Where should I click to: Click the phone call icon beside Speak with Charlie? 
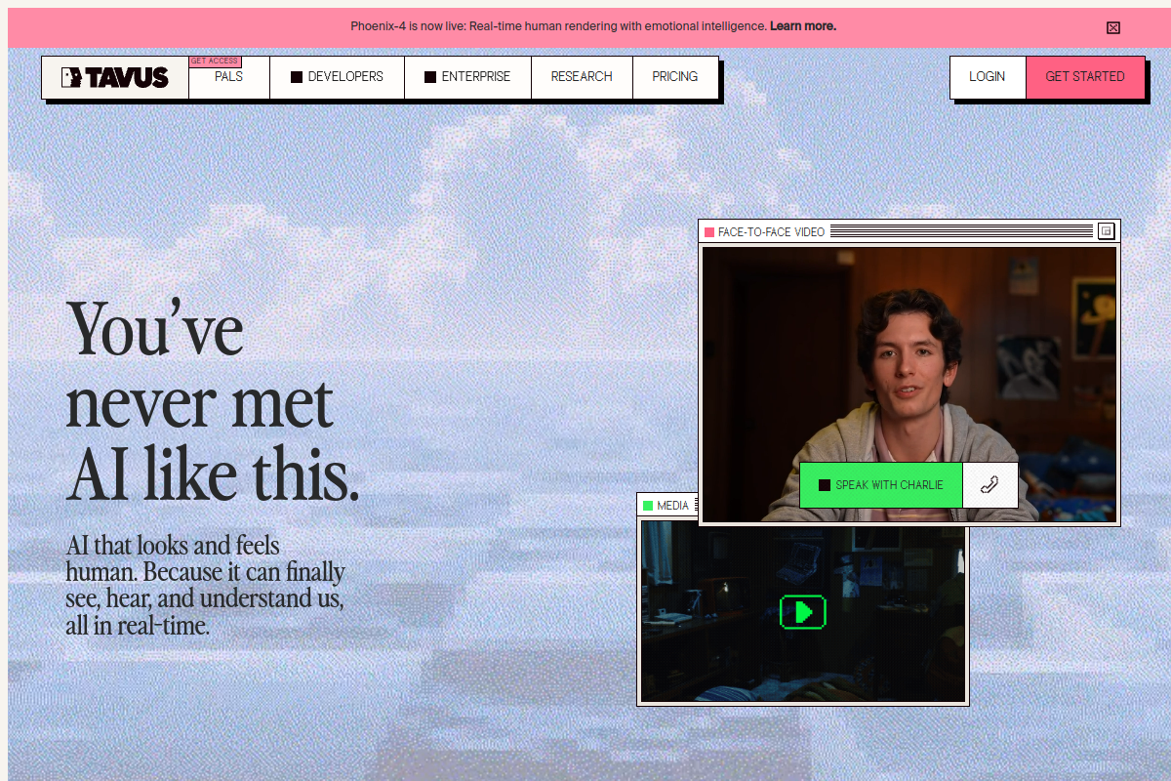(990, 485)
